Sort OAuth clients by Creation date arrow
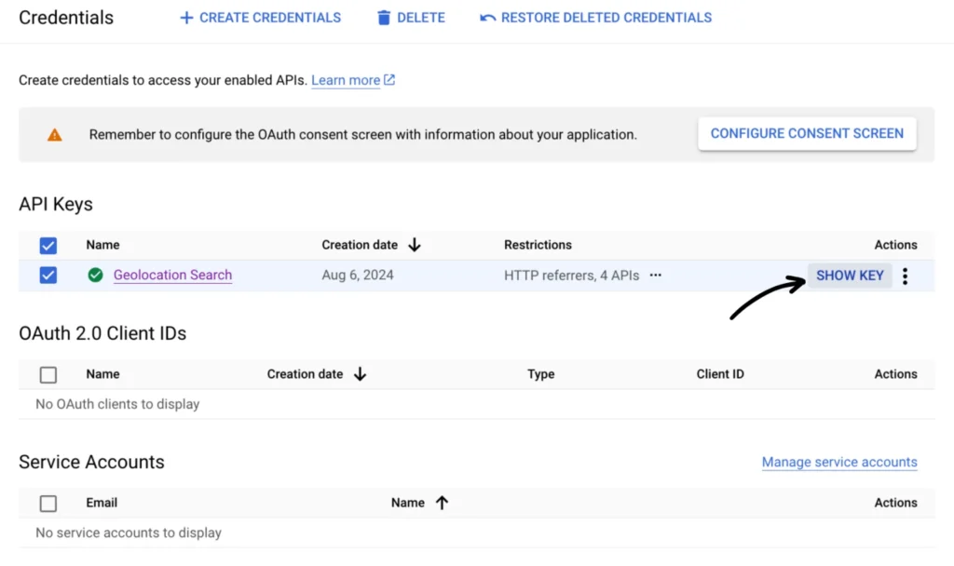The height and width of the screenshot is (566, 954). [x=360, y=374]
